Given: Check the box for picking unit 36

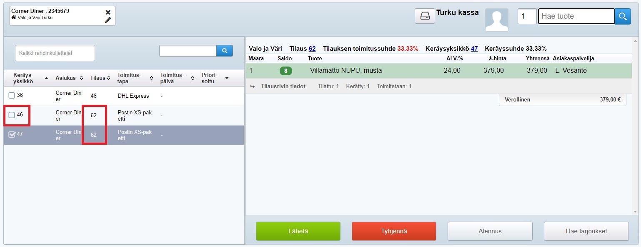Looking at the screenshot, I should tap(12, 96).
